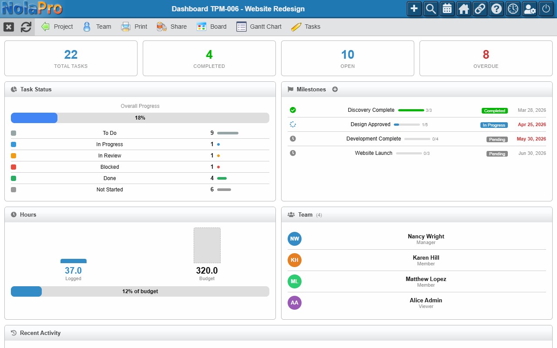Viewport: 557px width, 348px height.
Task: Open the help question mark icon
Action: [x=497, y=9]
